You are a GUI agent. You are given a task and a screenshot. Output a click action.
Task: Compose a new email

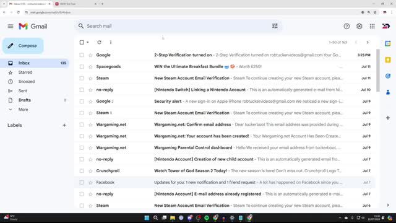coord(23,46)
